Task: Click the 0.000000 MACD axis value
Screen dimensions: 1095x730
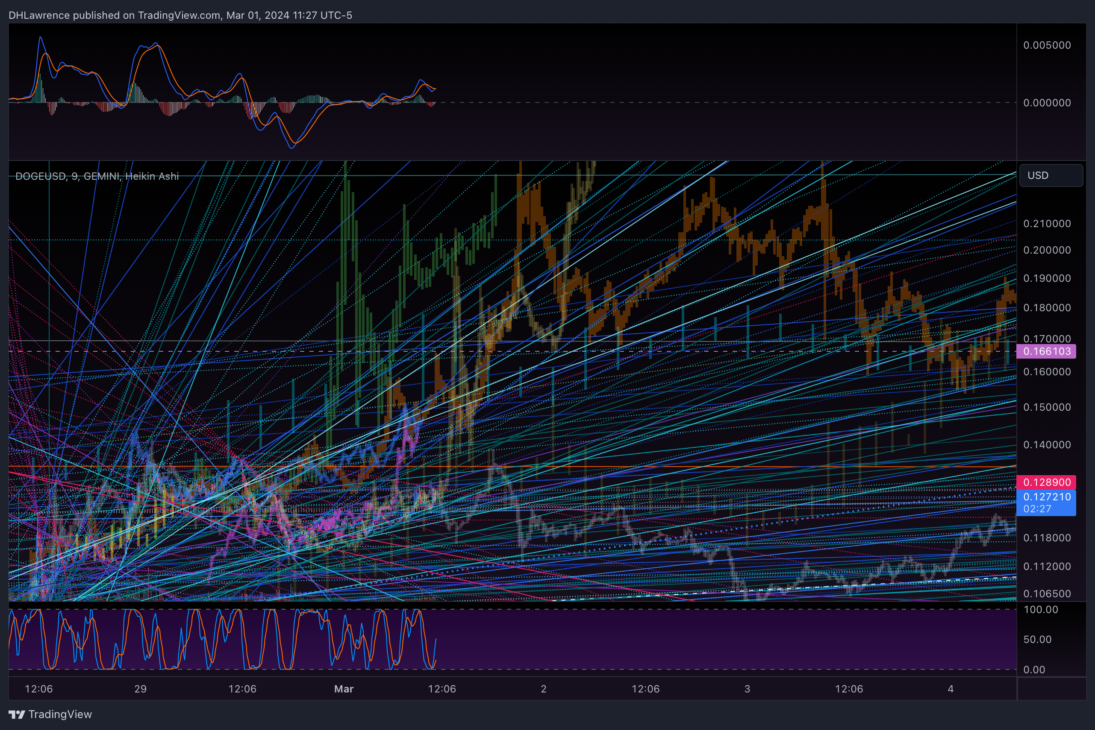Action: [1047, 103]
